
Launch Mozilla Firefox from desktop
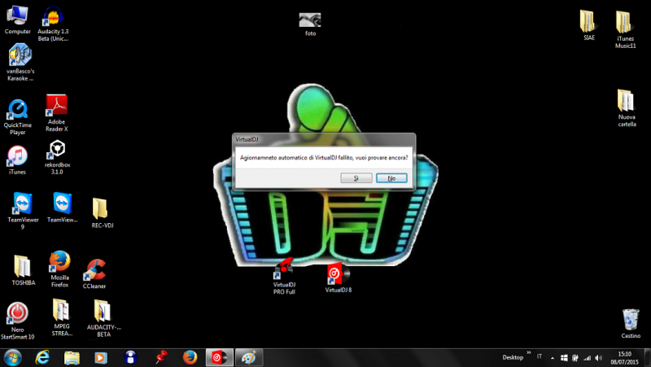pyautogui.click(x=59, y=269)
